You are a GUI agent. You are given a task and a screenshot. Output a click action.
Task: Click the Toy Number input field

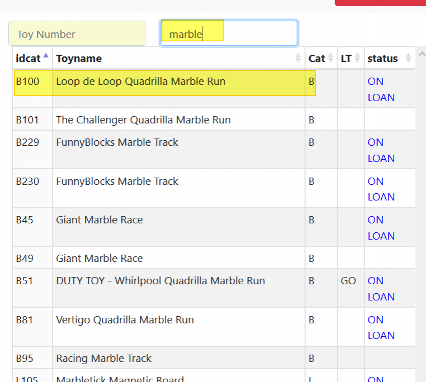coord(77,34)
